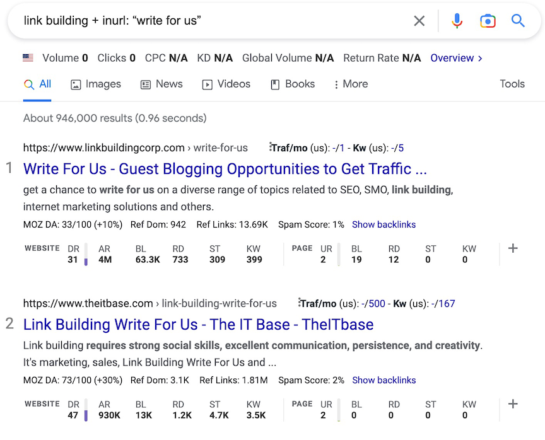Click the US flag country icon
Screen dimensions: 545x440
[28, 58]
